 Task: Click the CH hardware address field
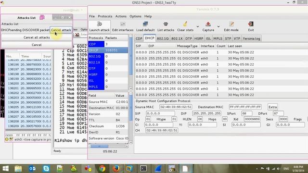(162, 130)
